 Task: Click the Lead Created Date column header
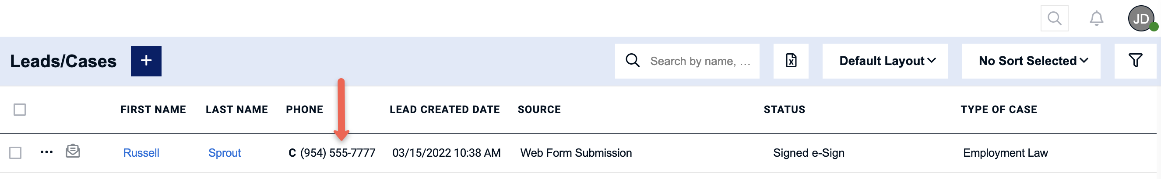(x=444, y=110)
